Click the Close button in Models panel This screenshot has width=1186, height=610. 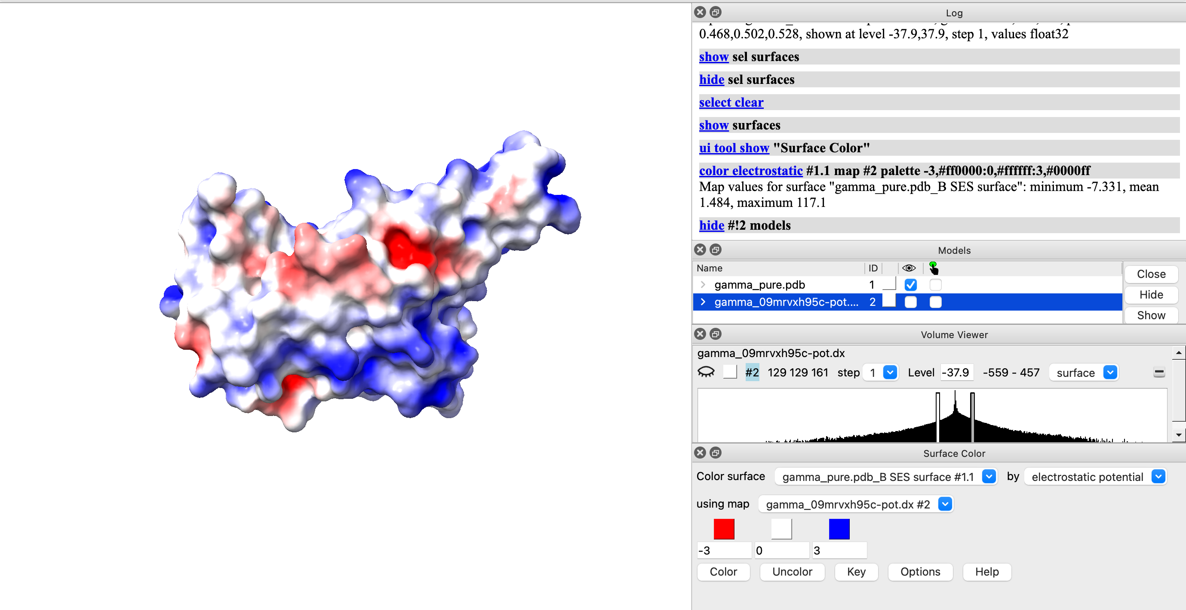(x=1151, y=274)
